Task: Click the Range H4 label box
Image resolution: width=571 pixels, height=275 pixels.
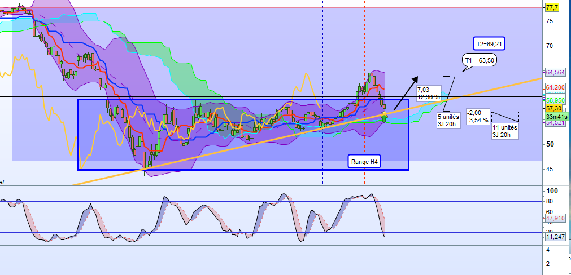Action: tap(364, 161)
